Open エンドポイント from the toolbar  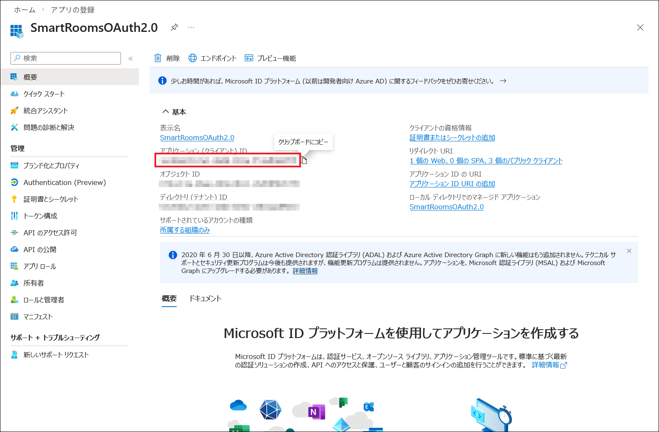pyautogui.click(x=212, y=58)
